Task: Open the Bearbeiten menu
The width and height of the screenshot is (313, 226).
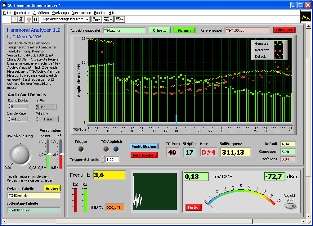Action: tap(22, 13)
